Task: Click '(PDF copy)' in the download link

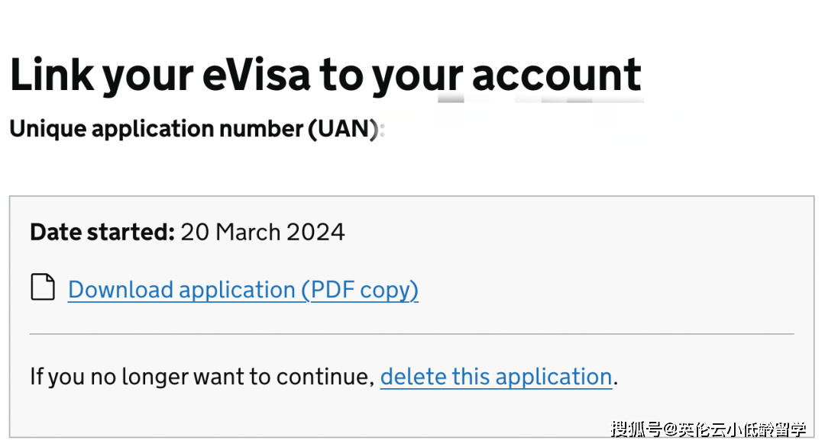Action: pos(360,290)
